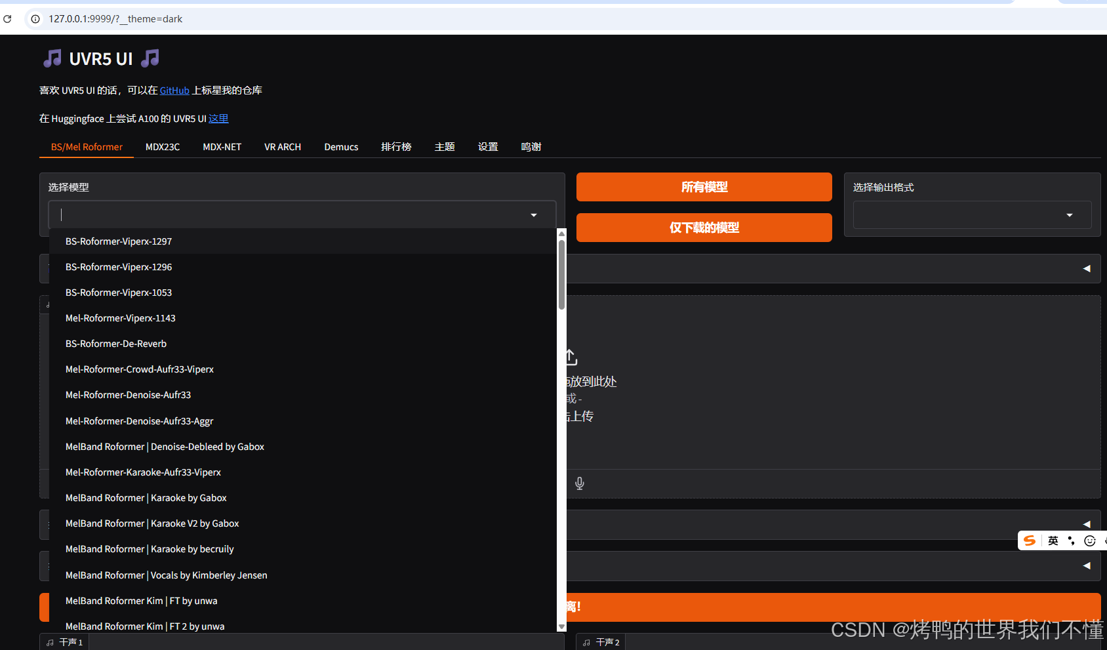The image size is (1107, 650).
Task: Click the scrollbar up arrow of model list
Action: click(561, 234)
